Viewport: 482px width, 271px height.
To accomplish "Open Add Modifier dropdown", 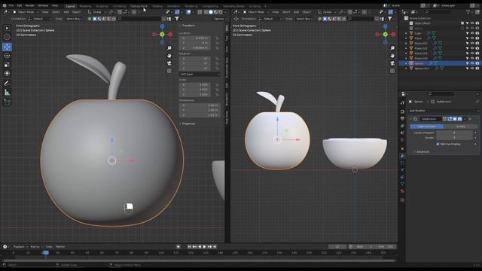I will [x=444, y=111].
